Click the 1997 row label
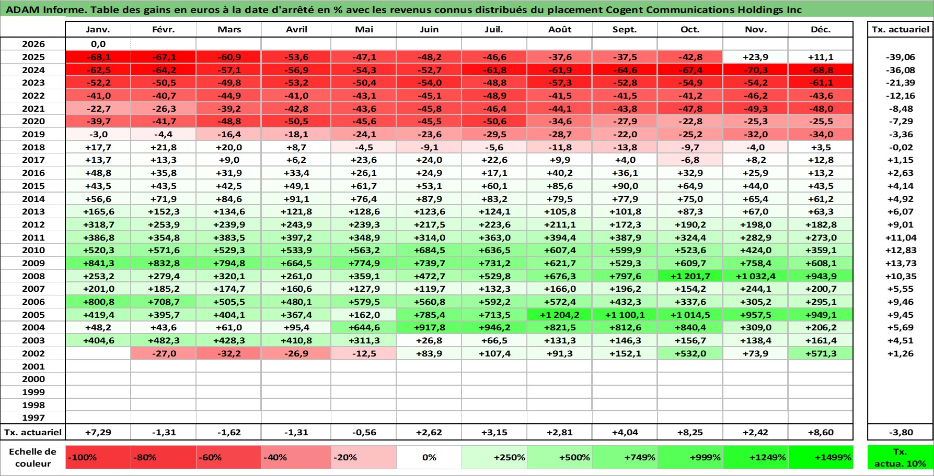Image resolution: width=934 pixels, height=476 pixels. tap(33, 418)
